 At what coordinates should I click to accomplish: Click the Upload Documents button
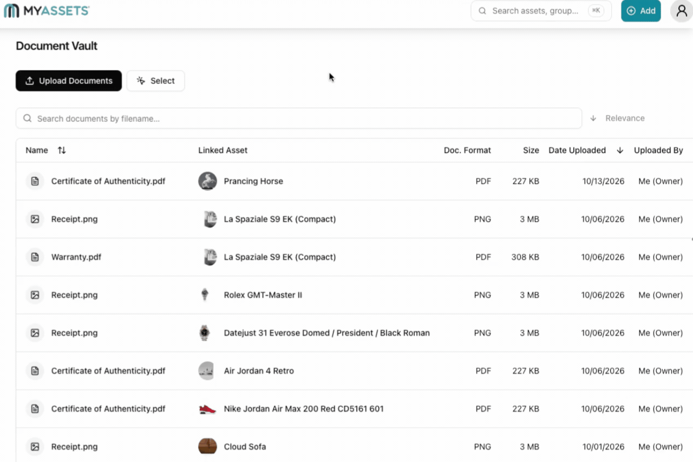tap(69, 81)
